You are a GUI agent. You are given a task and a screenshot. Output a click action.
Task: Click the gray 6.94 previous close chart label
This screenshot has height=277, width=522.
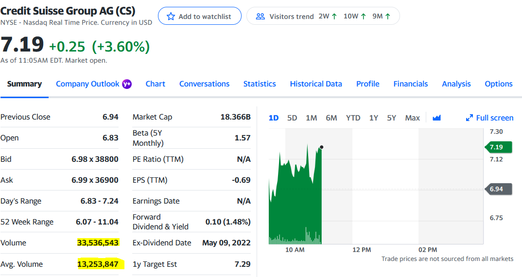coord(498,189)
